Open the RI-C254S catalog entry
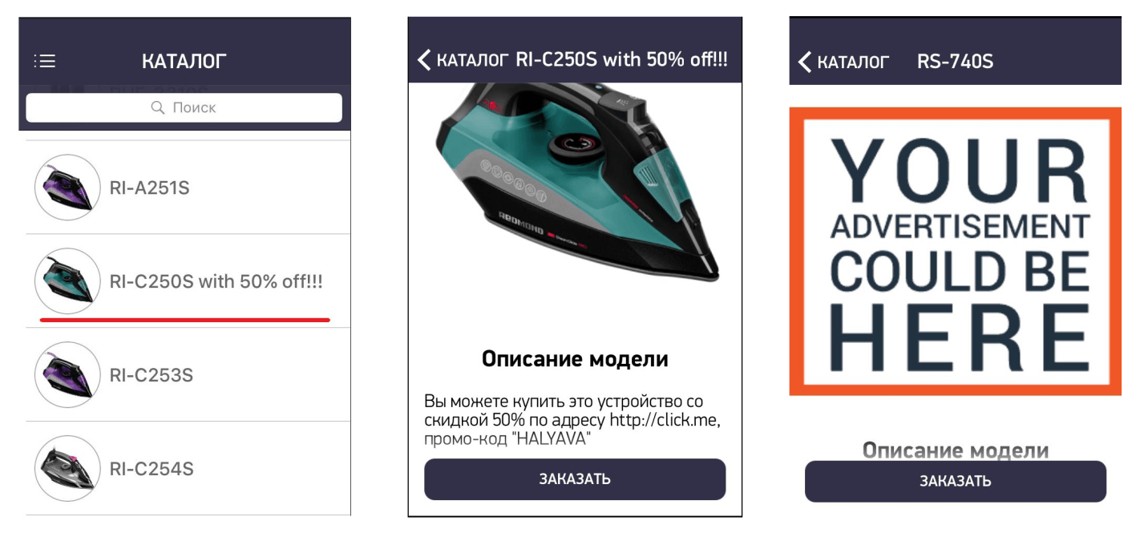Image resolution: width=1144 pixels, height=533 pixels. (x=188, y=468)
